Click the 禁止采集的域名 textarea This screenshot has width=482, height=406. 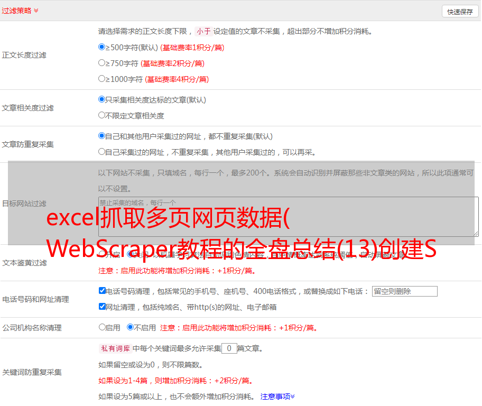[289, 217]
